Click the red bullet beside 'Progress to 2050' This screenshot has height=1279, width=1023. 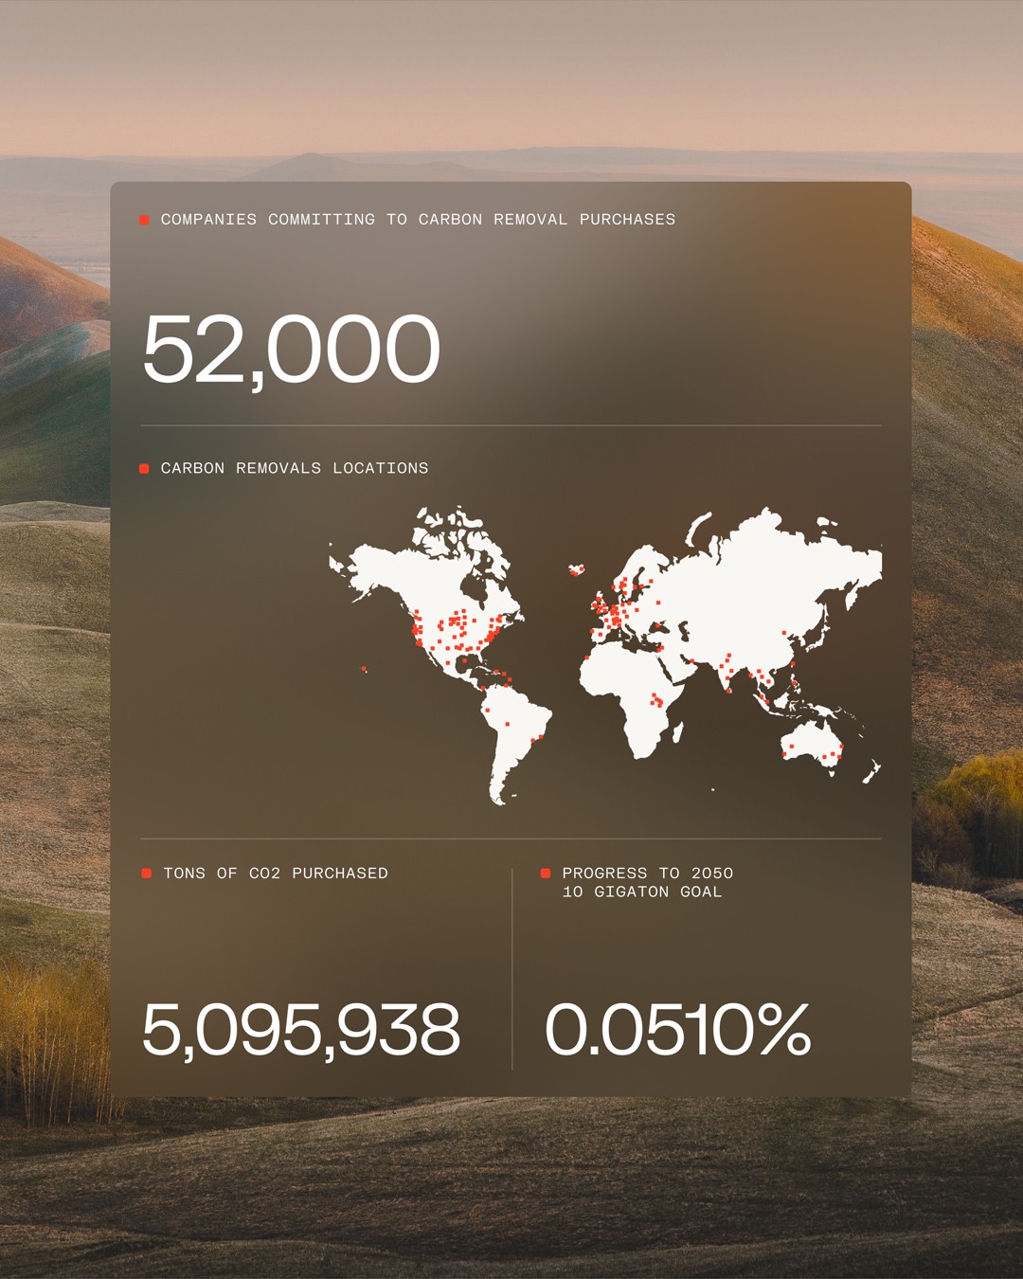[546, 874]
